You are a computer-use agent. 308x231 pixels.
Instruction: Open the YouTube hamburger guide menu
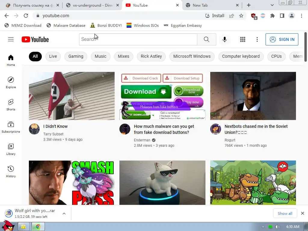pos(11,39)
